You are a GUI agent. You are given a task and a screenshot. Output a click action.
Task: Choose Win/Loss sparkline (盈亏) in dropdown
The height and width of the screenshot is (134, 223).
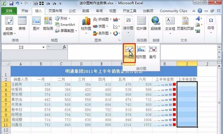pyautogui.click(x=153, y=53)
